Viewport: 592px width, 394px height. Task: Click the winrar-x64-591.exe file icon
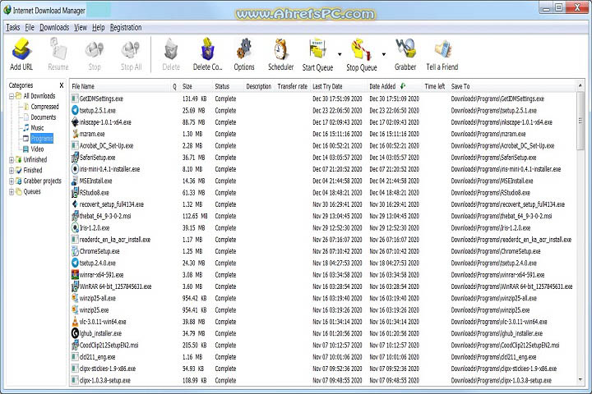point(75,274)
